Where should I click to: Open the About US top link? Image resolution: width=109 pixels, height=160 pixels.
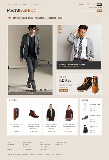18,4
